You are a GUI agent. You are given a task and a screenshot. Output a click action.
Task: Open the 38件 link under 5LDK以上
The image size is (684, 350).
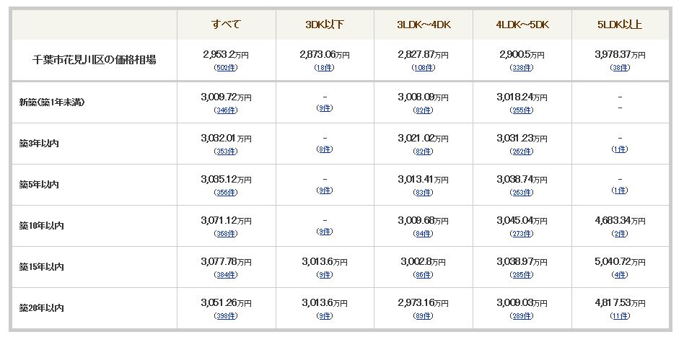[620, 68]
